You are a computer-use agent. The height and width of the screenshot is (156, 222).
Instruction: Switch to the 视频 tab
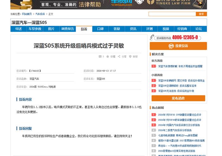pyautogui.click(x=166, y=29)
